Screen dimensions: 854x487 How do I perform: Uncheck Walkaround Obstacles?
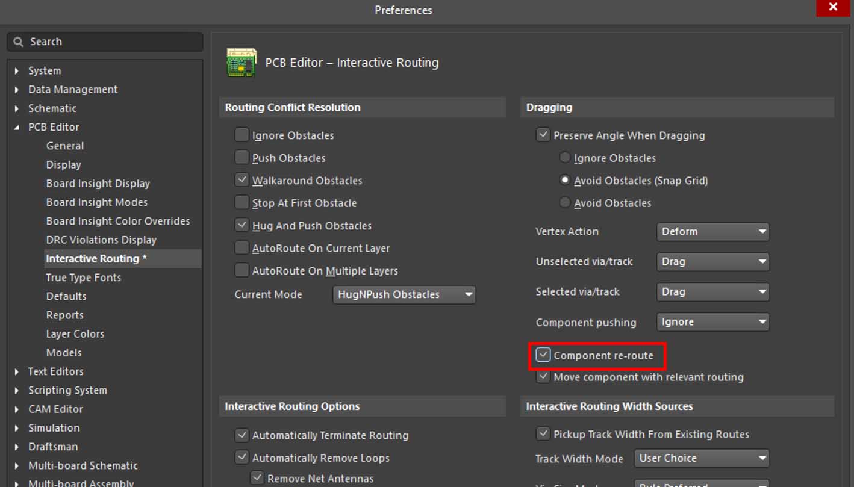tap(242, 181)
